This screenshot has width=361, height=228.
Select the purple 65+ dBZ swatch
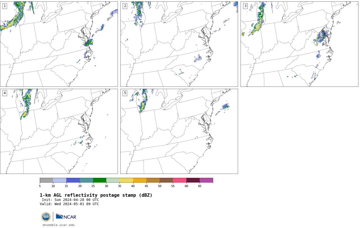tap(206, 180)
